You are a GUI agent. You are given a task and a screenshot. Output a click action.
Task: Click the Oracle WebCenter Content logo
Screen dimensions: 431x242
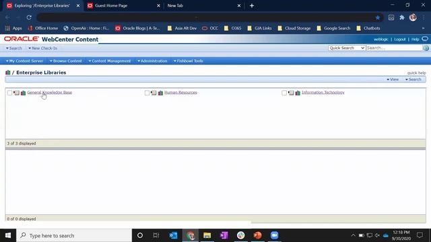[51, 39]
